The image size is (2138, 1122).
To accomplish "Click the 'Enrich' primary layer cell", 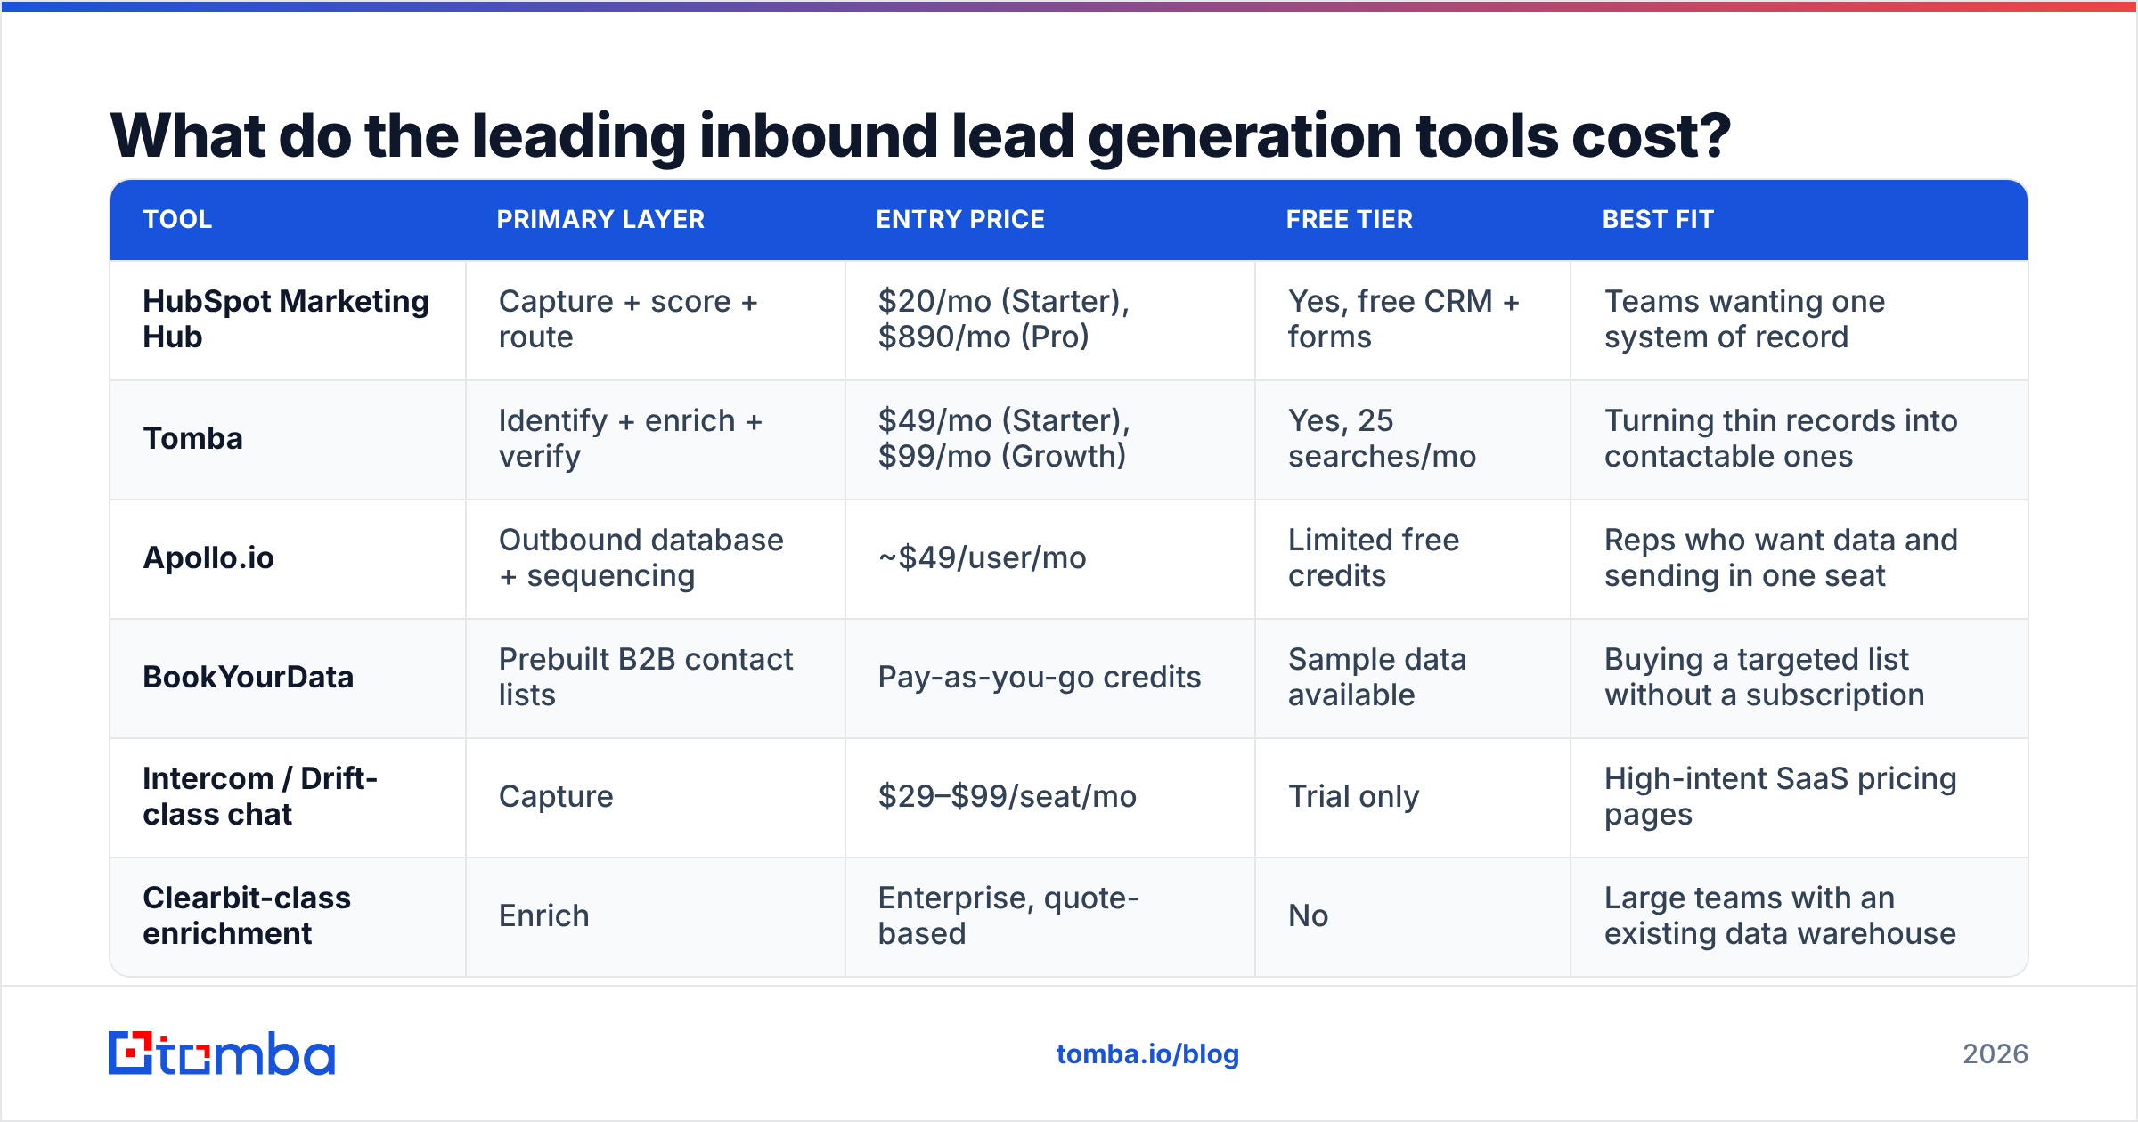I will coord(656,916).
